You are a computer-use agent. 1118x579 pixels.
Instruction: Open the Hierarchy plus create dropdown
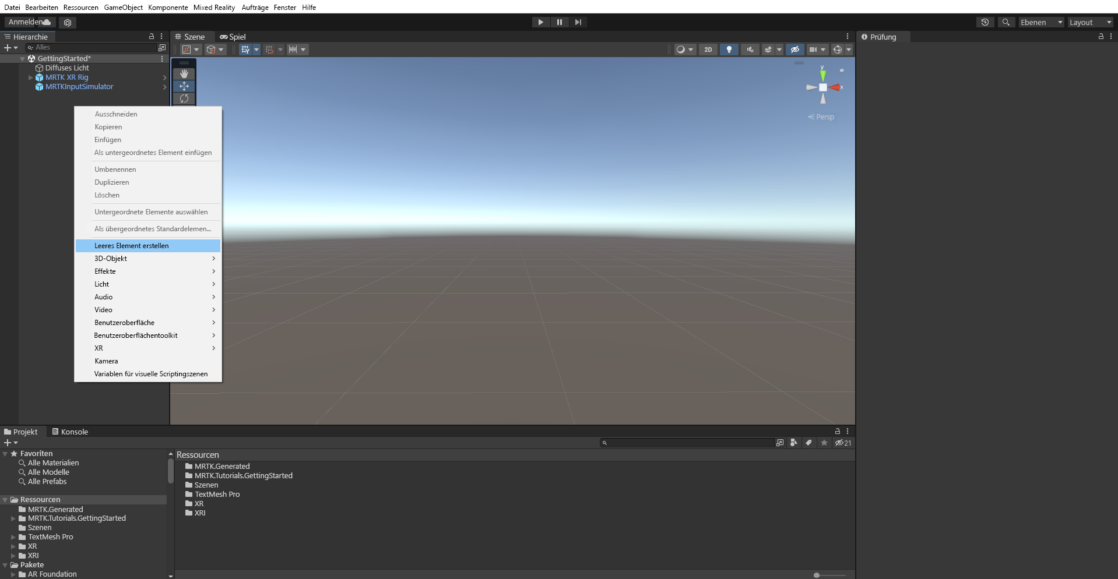pyautogui.click(x=11, y=48)
